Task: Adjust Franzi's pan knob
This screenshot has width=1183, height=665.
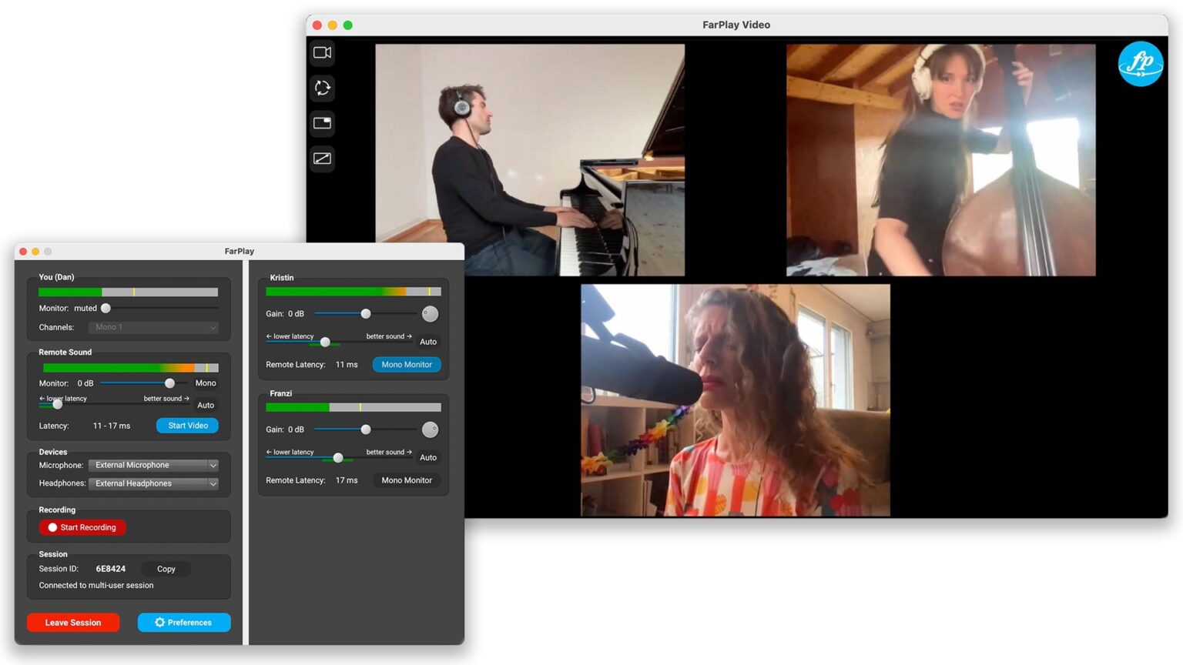Action: point(429,429)
